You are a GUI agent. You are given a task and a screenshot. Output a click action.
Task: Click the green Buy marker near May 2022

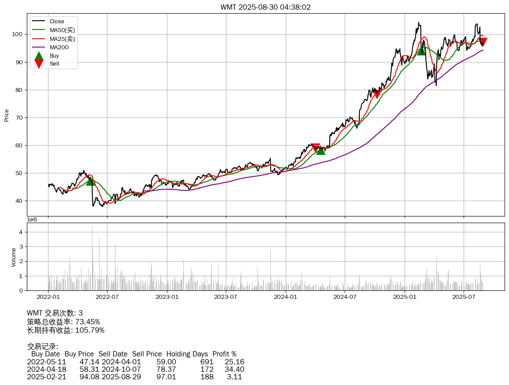90,181
